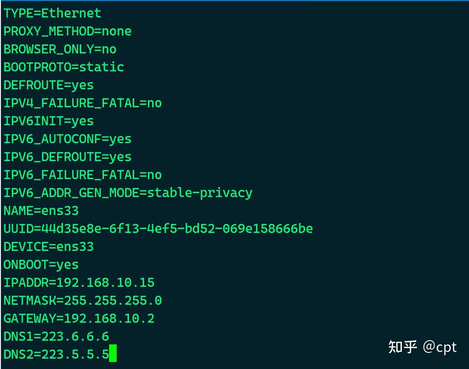Place cursor on IPV6INIT=yes line
Screen dimensions: 469x369
point(49,121)
